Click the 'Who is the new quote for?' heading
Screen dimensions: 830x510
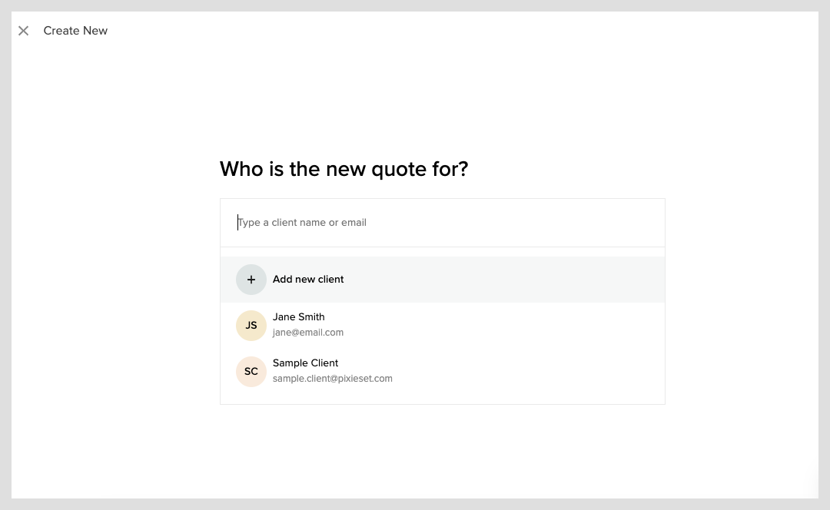pos(344,169)
